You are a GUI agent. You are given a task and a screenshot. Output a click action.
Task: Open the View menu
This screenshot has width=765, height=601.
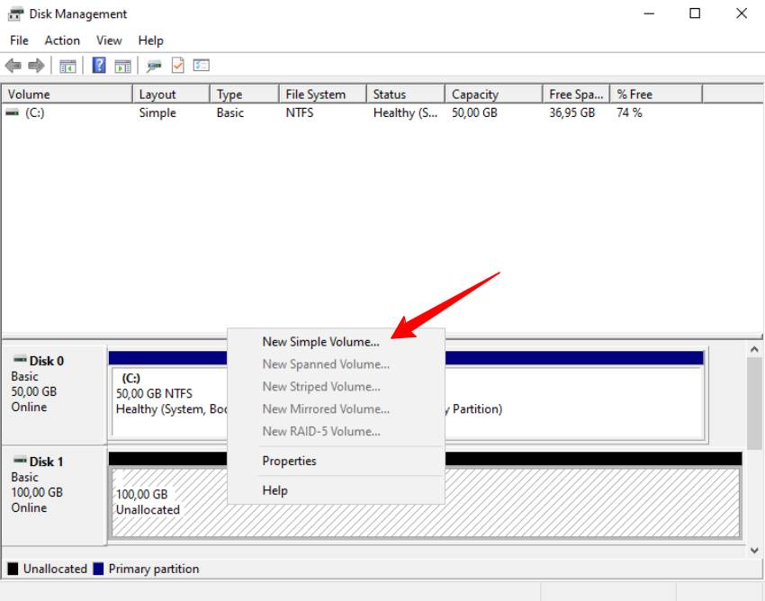109,40
